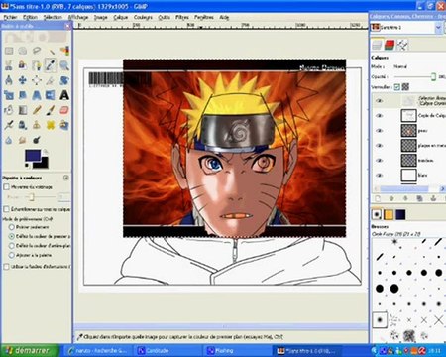The image size is (446, 357).
Task: Select the Blend gradient tool
Action: [23, 110]
